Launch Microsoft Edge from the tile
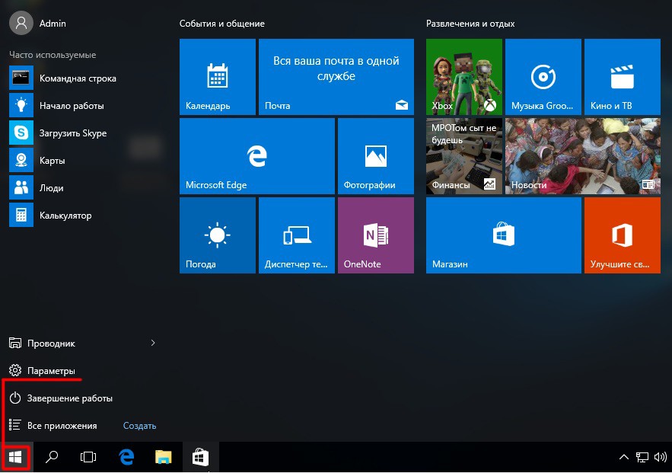This screenshot has height=473, width=672. click(256, 156)
